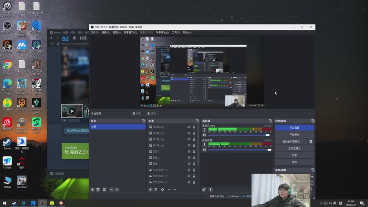The height and width of the screenshot is (207, 368).
Task: Mute the 麦克风/Aux audio channel
Action: [204, 135]
